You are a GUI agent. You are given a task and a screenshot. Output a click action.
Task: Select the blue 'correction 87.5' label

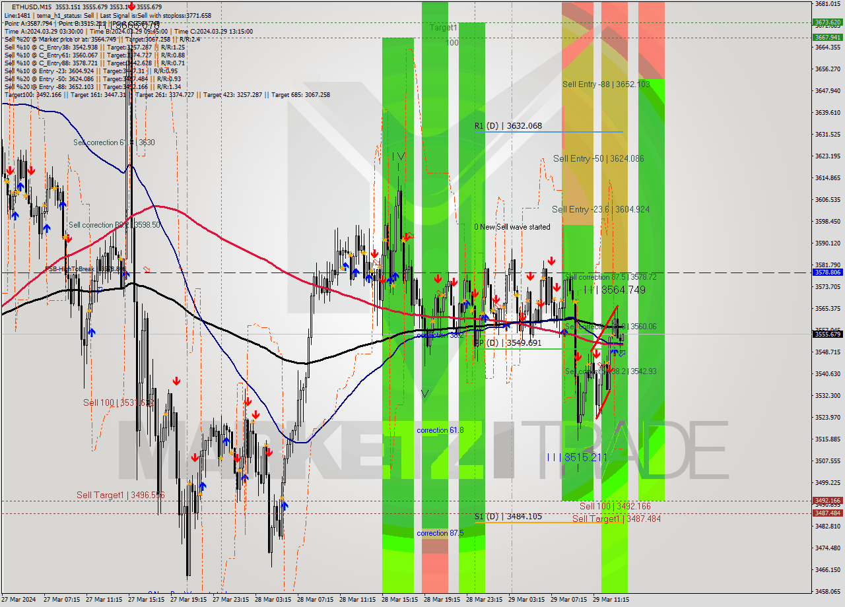pos(440,533)
